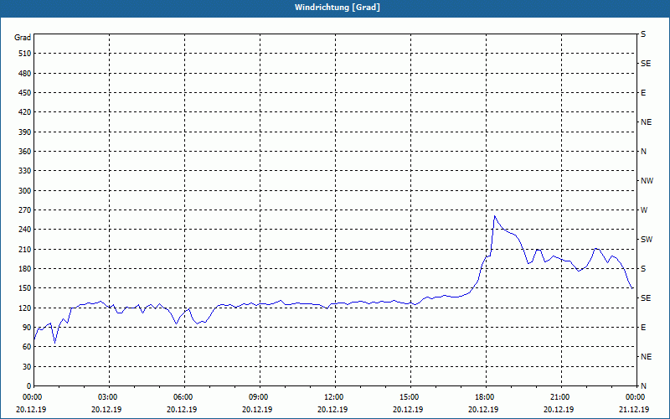Select the left axis value "120"
Viewport: 670px width, 419px height.
25,308
